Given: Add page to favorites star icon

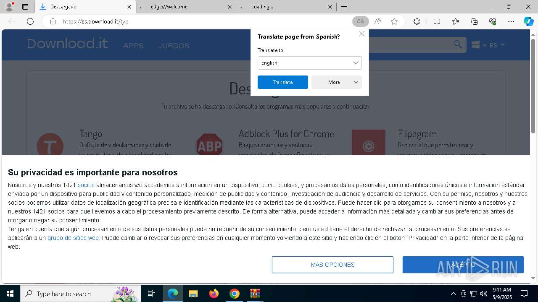Looking at the screenshot, I should [394, 21].
